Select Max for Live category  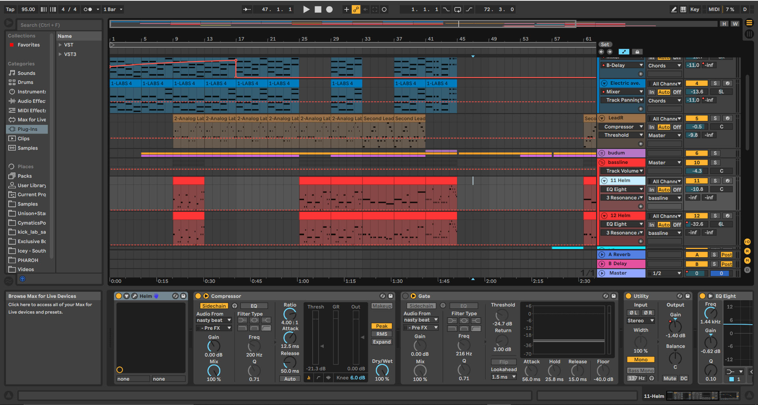[32, 120]
